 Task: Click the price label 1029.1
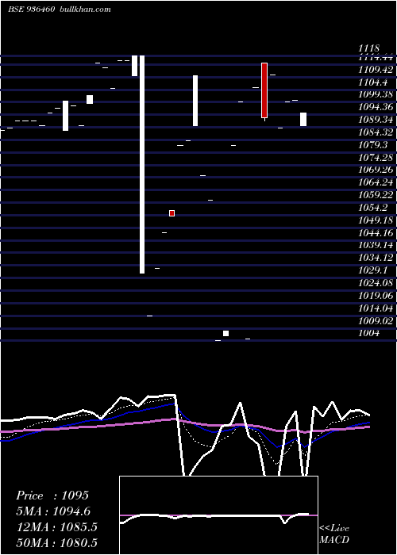373,270
